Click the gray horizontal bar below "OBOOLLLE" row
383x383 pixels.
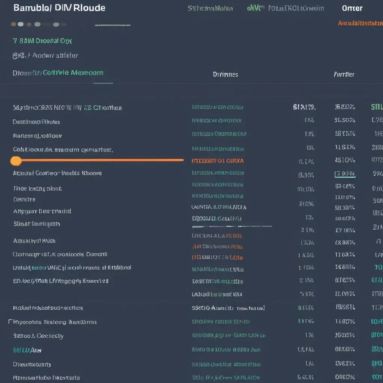tap(232, 226)
